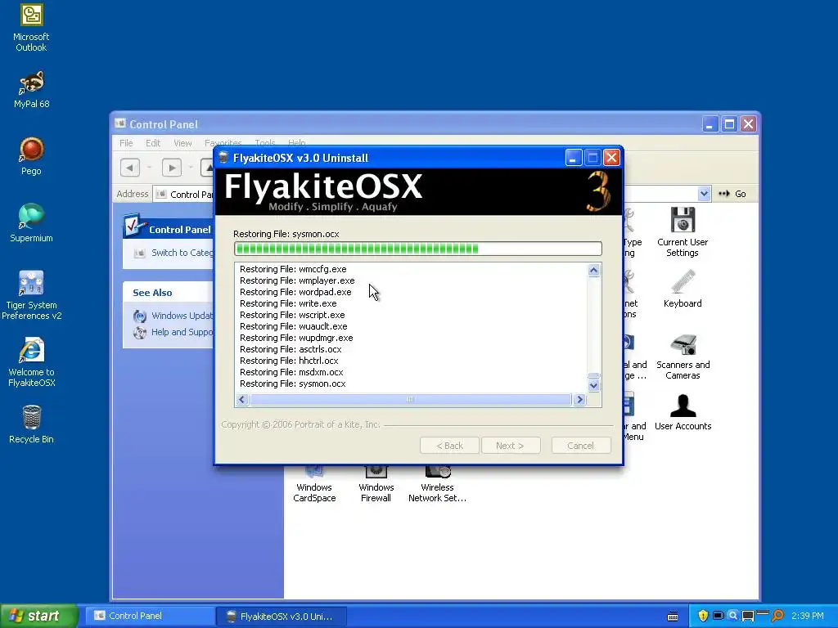The image size is (838, 628).
Task: Switch to Control Panel taskbar button
Action: 150,616
